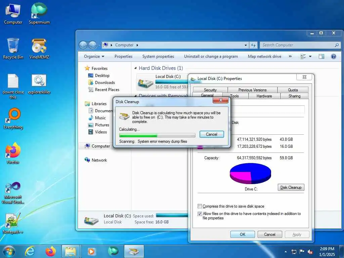
Task: Open the view options dropdown arrow
Action: pyautogui.click(x=310, y=56)
